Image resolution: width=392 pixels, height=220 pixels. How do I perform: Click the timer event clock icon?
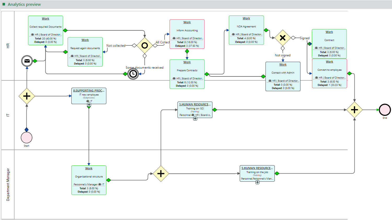pyautogui.click(x=133, y=74)
